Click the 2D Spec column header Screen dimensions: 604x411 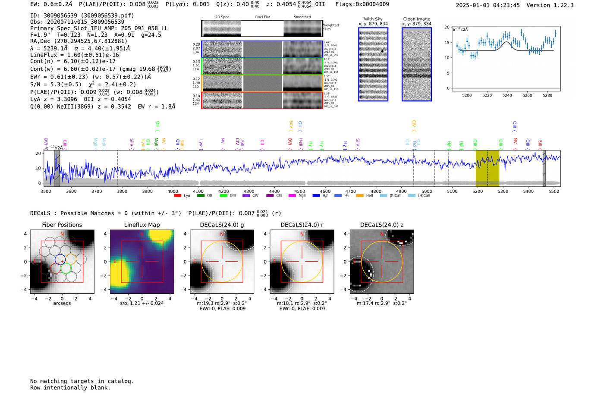coord(222,17)
